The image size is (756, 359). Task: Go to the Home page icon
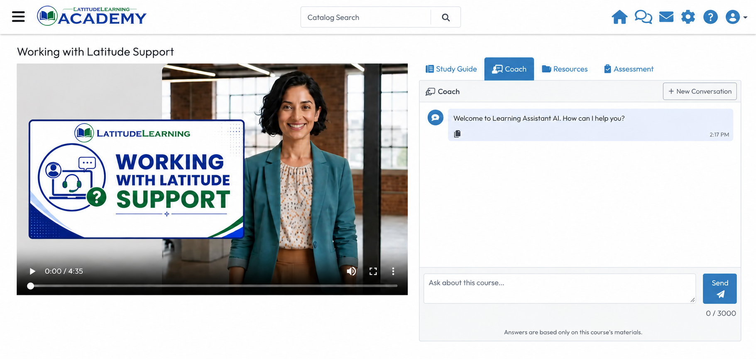click(619, 17)
